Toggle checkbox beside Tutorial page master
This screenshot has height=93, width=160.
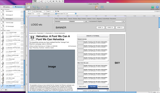pyautogui.click(x=22, y=24)
